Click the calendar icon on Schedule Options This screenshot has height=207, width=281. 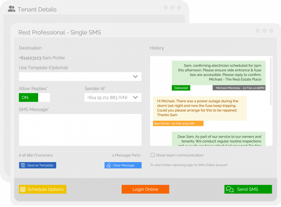[23, 189]
